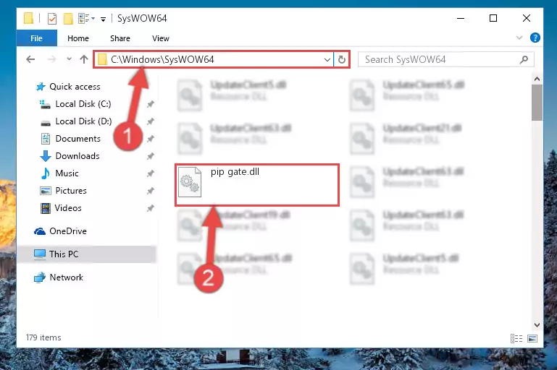The width and height of the screenshot is (557, 370).
Task: Go back with the left arrow
Action: point(30,59)
